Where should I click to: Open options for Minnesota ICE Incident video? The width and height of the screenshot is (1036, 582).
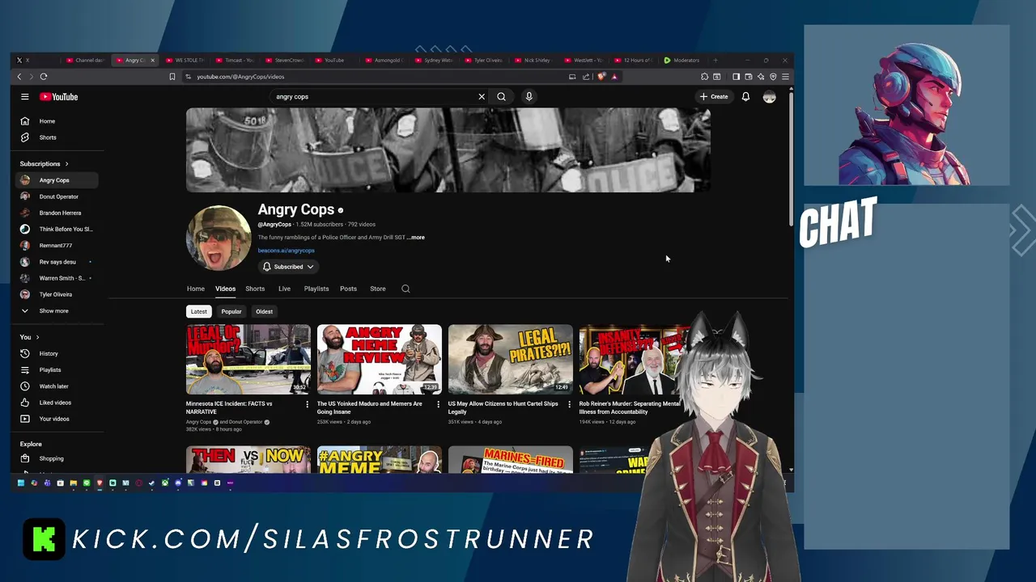307,404
